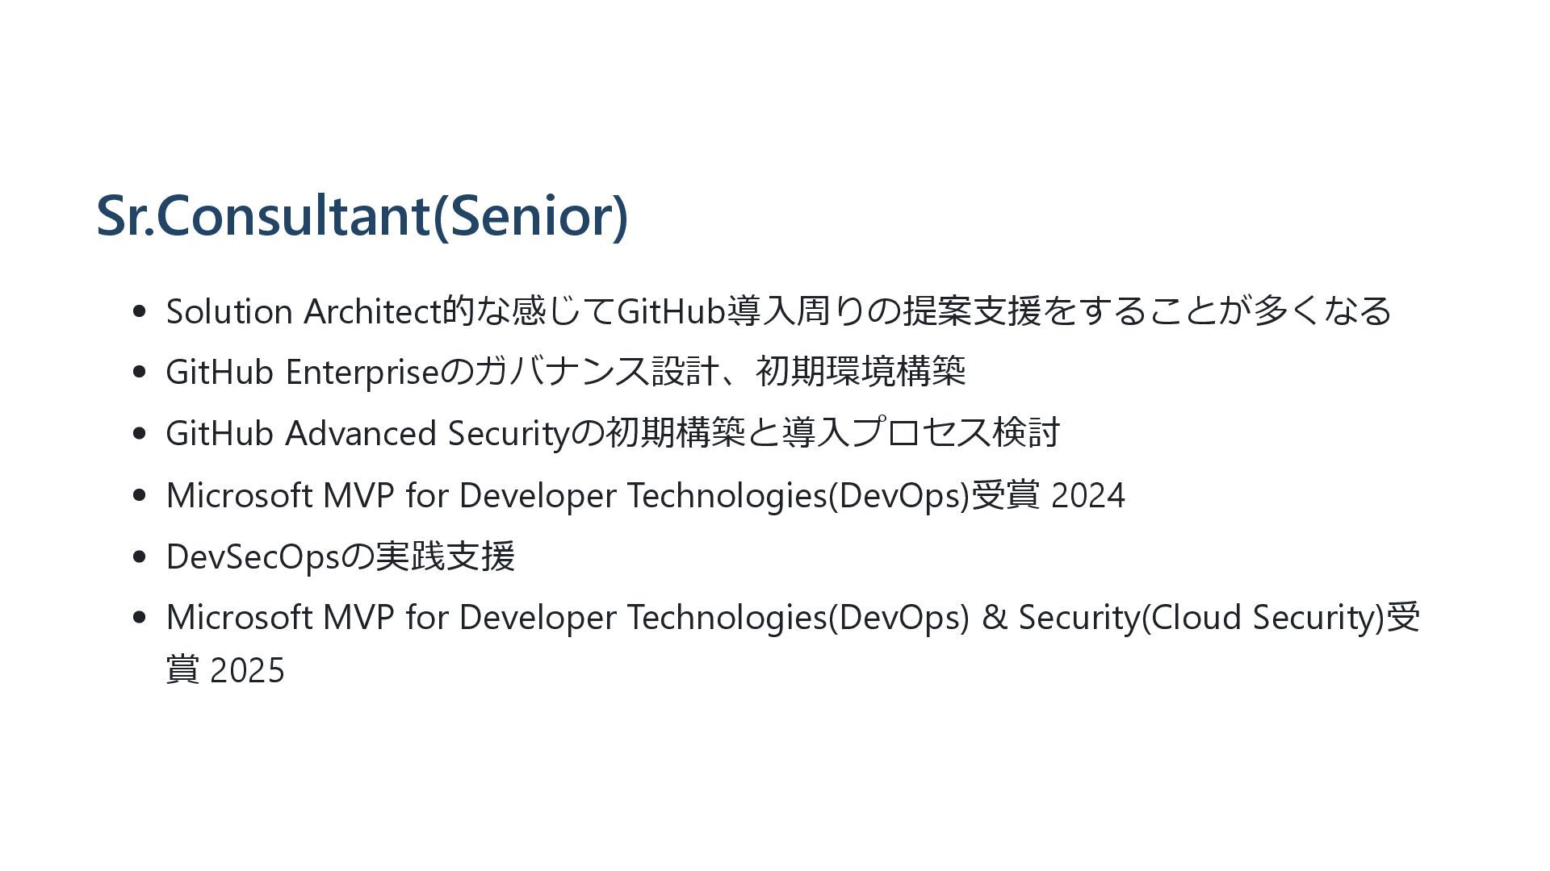This screenshot has width=1550, height=871.
Task: Click the bullet dot before the 2024 MVP line
Action: tap(139, 495)
